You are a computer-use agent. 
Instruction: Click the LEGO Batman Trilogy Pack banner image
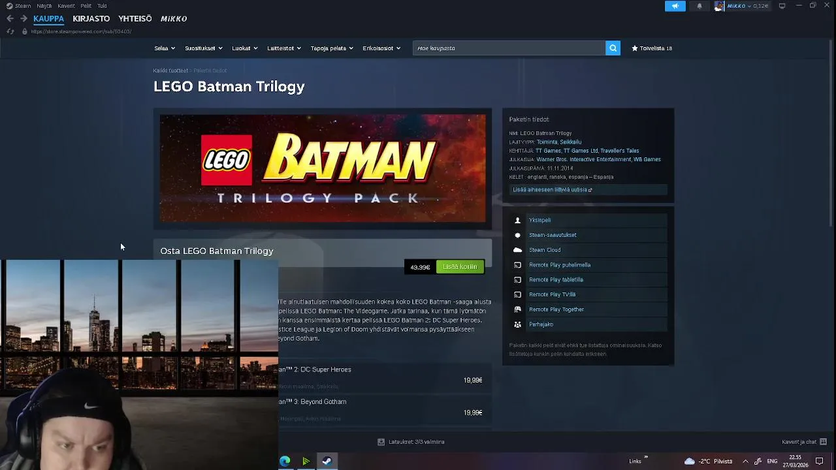323,168
